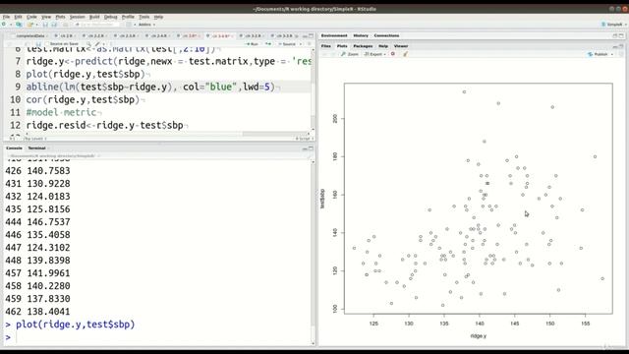Click the code tools wand icon

(97, 43)
